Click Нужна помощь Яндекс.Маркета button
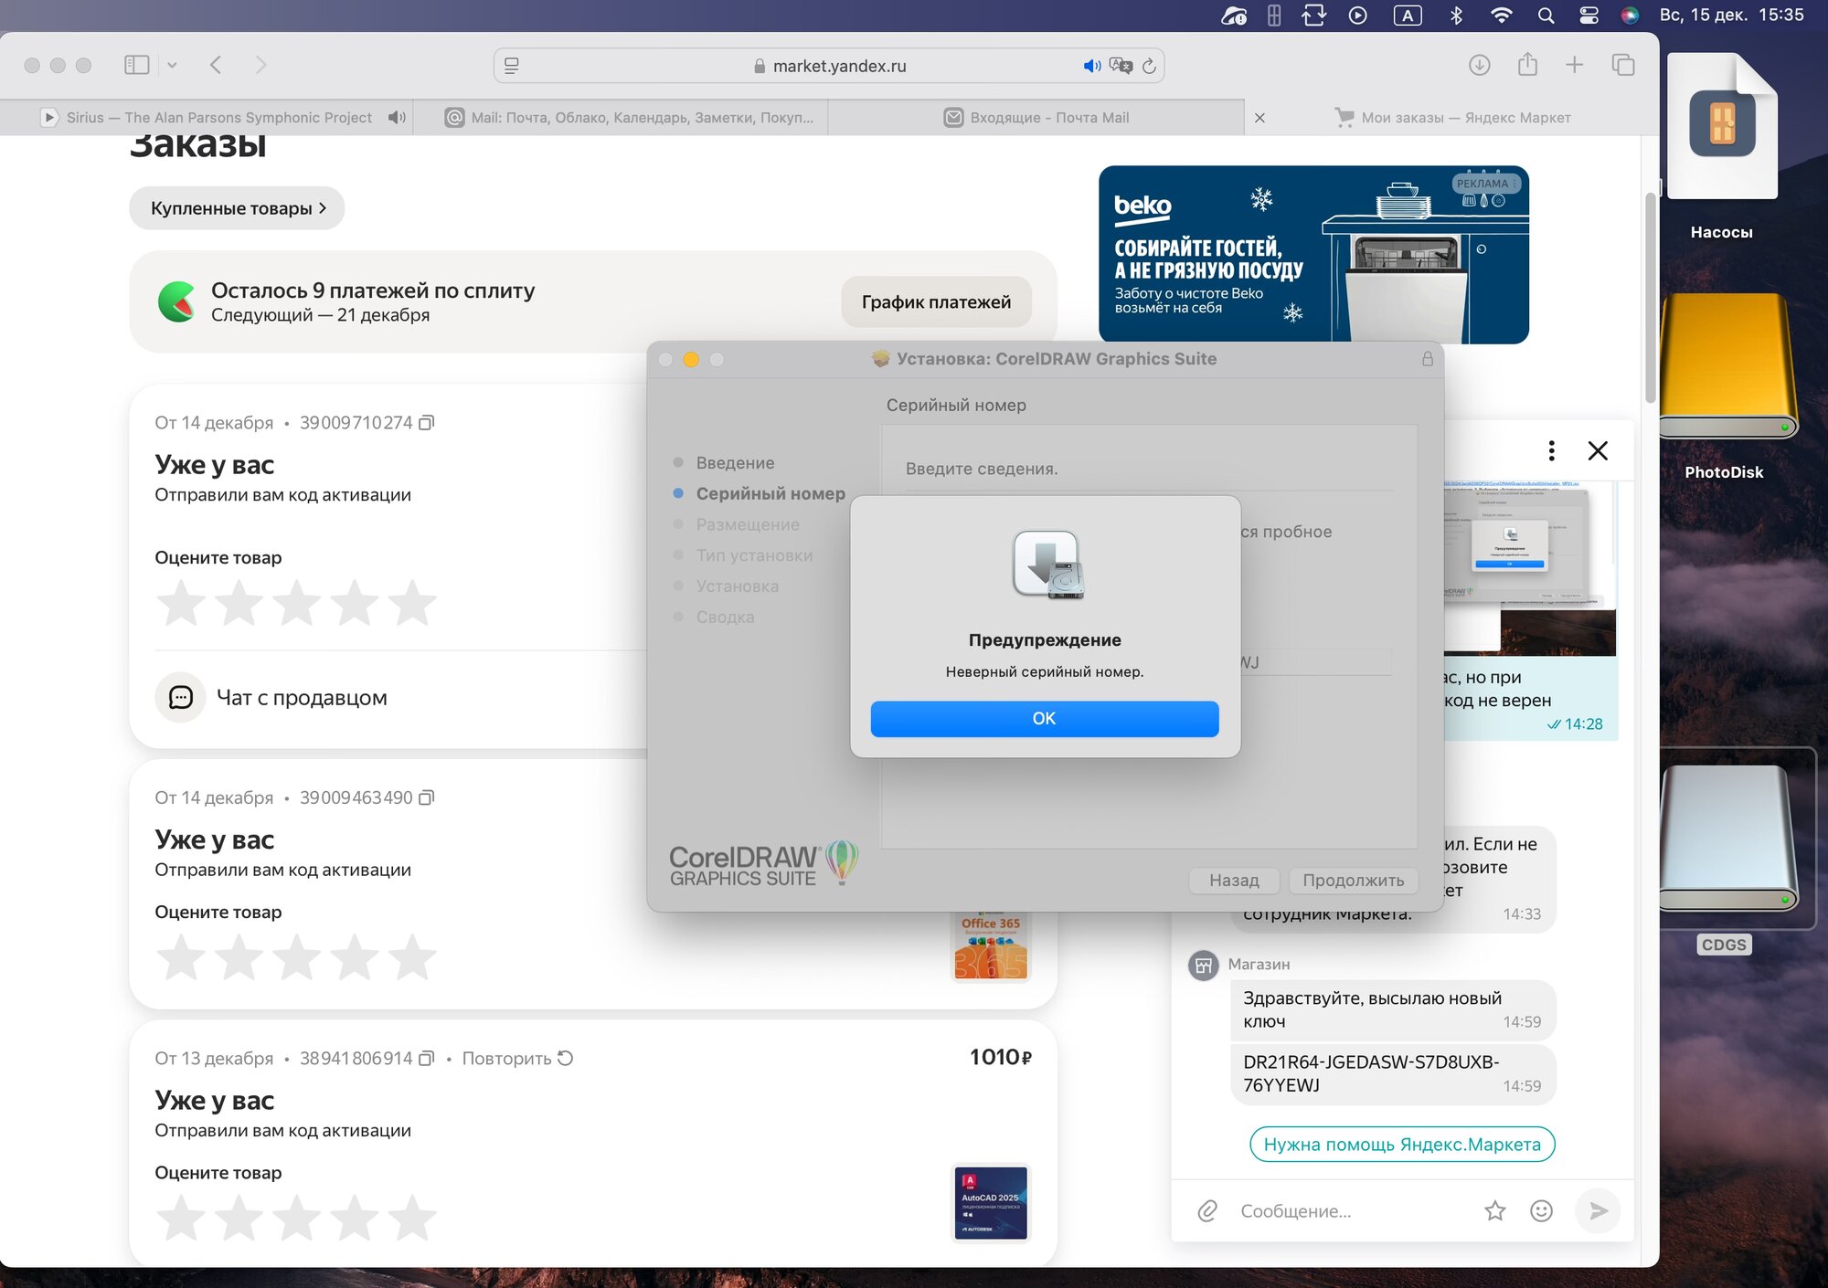The height and width of the screenshot is (1288, 1828). pyautogui.click(x=1402, y=1144)
